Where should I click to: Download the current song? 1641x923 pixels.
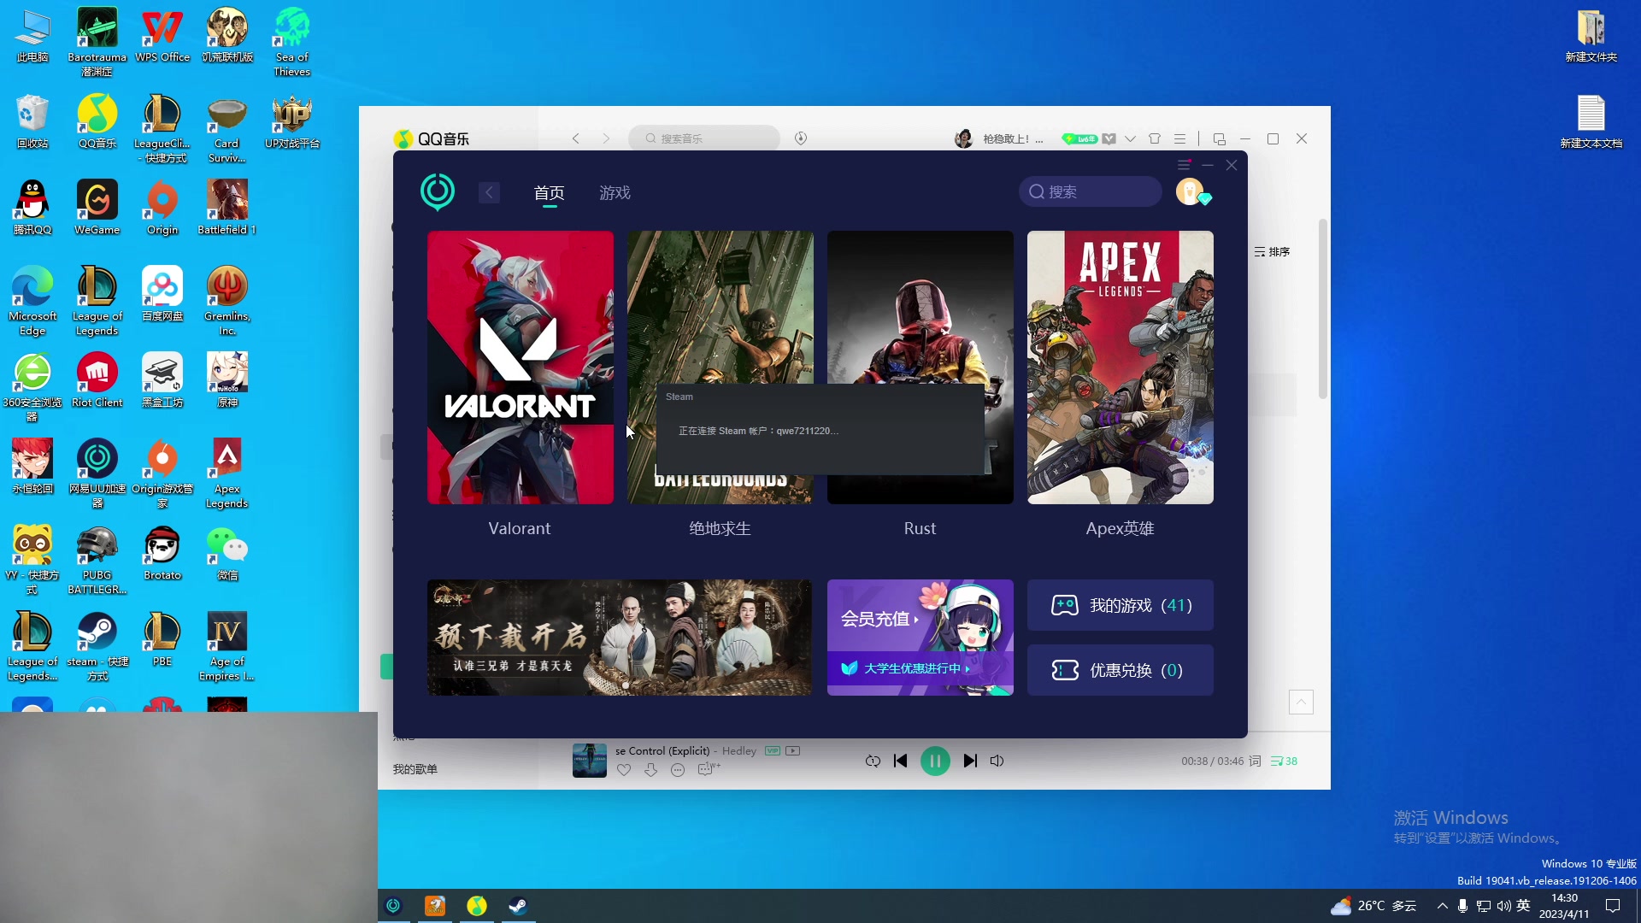tap(650, 770)
